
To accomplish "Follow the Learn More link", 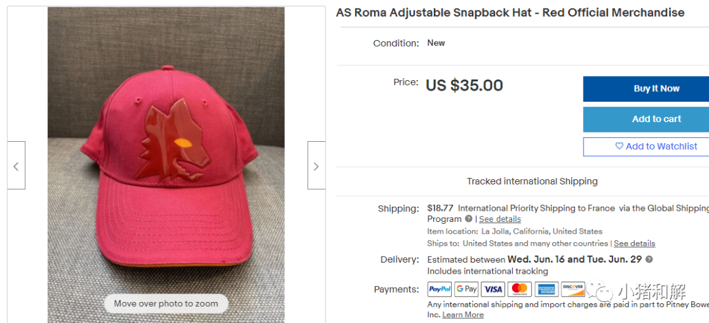I will coord(463,315).
